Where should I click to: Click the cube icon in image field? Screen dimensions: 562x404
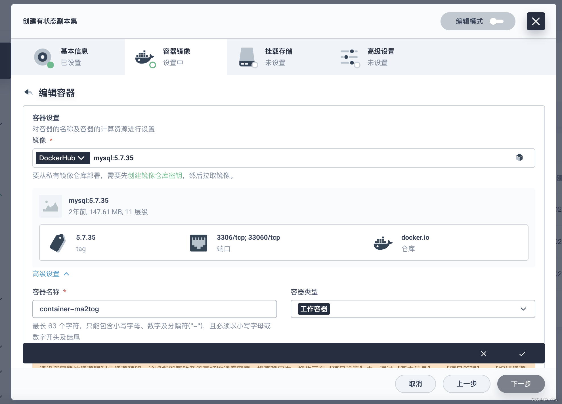point(519,157)
